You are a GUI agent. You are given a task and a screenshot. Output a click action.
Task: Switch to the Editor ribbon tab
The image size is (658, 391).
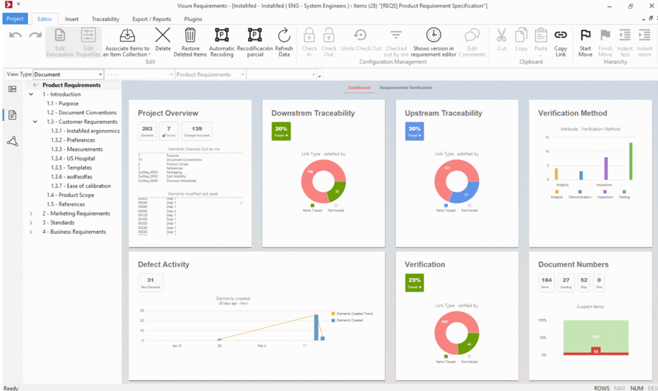pos(44,19)
